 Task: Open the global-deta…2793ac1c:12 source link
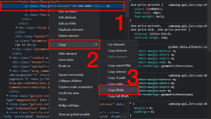click(187, 47)
